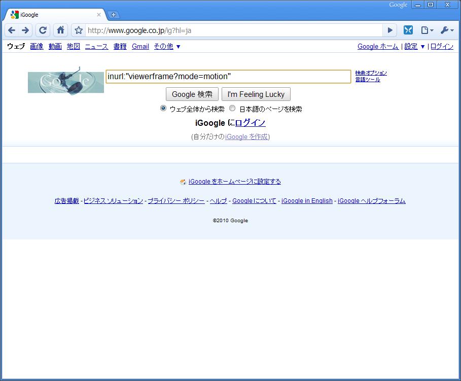This screenshot has width=461, height=381.
Task: Minimize the browser window
Action: tap(418, 5)
